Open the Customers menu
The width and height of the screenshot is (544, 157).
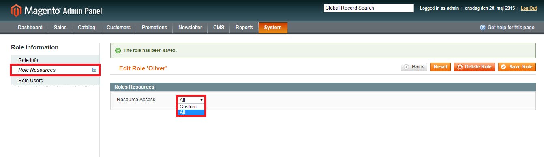click(x=118, y=28)
